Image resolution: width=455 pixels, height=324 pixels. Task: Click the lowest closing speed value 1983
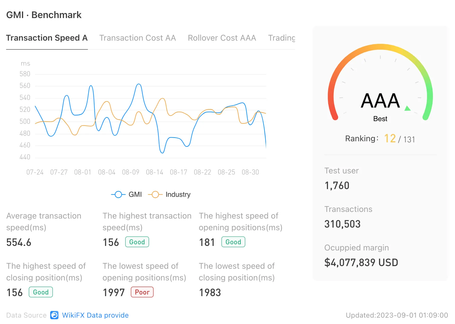tap(210, 293)
